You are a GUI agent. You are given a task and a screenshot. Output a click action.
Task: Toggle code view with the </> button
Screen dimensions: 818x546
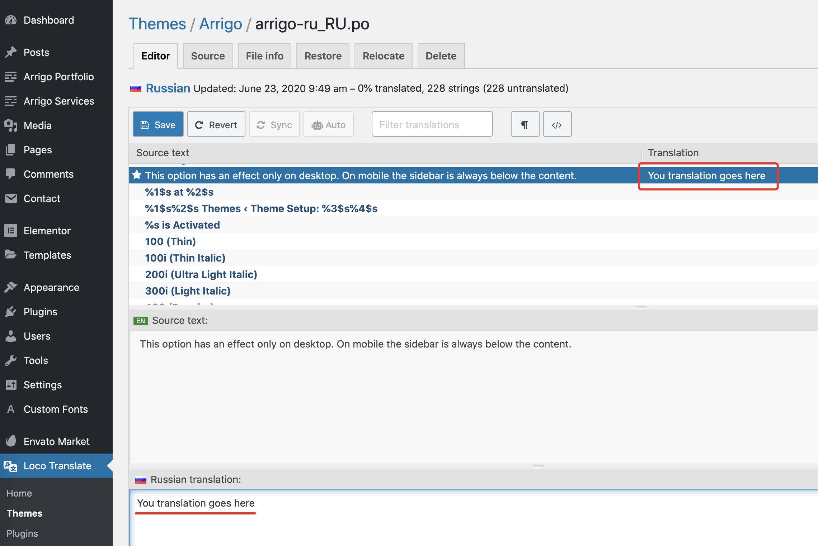click(557, 124)
